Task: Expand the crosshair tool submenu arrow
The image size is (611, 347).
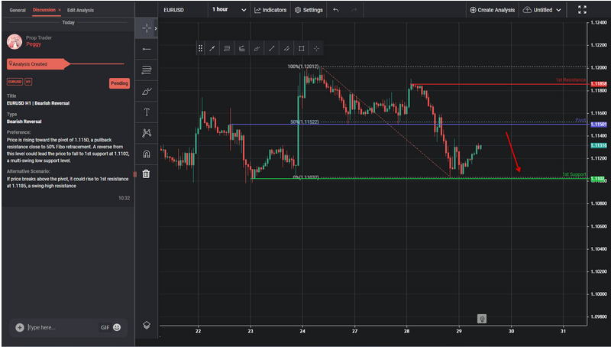Action: 156,28
